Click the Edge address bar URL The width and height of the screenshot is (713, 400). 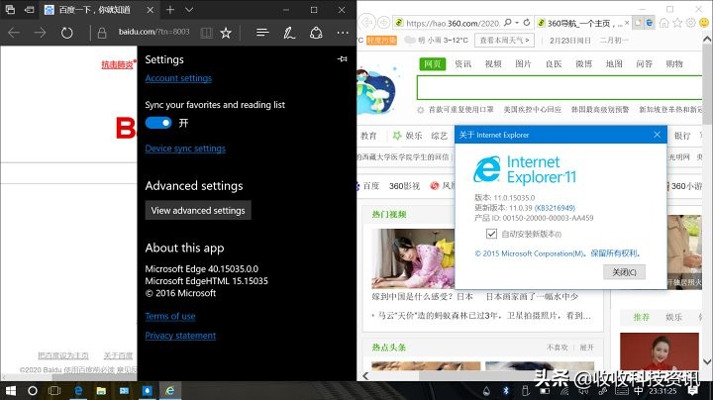(x=153, y=32)
